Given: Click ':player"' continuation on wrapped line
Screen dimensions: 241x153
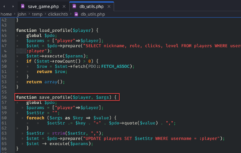Looking at the screenshot, I should click(37, 51).
